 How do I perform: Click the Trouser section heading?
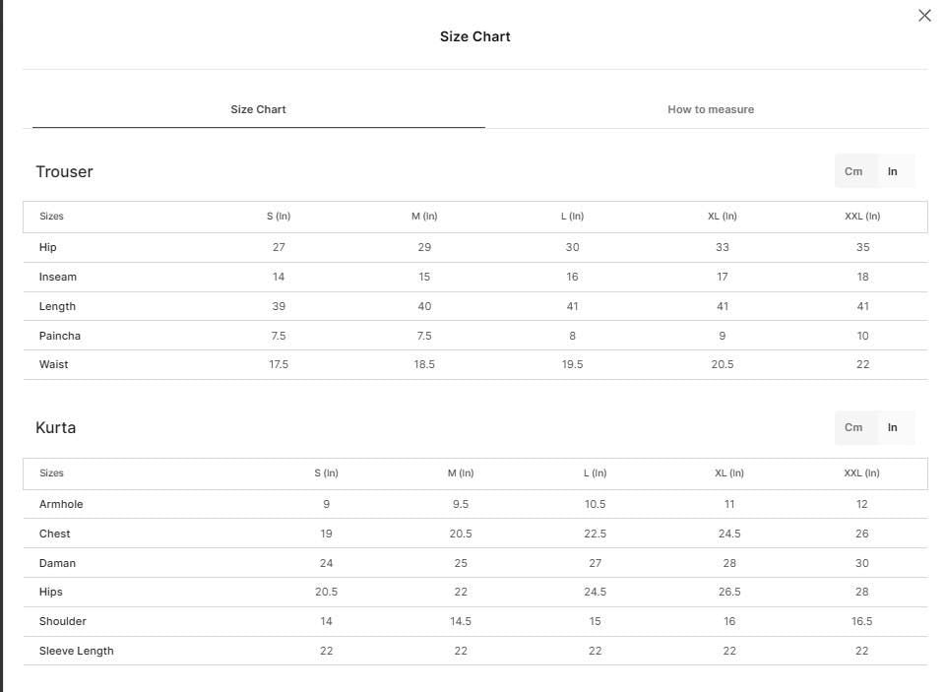click(64, 171)
